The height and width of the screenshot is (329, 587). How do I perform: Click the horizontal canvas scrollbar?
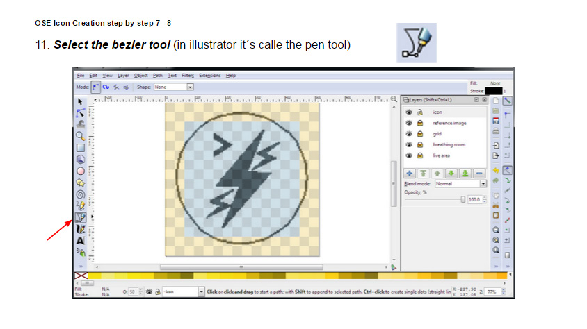(x=240, y=267)
